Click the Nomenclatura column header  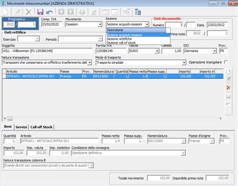click(103, 71)
